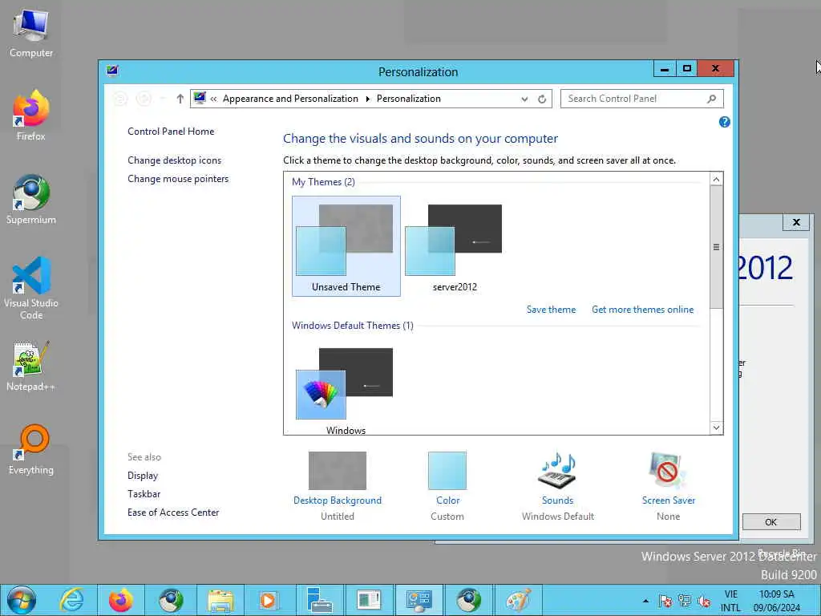Apply the server2012 theme
This screenshot has height=616, width=821.
coord(455,246)
